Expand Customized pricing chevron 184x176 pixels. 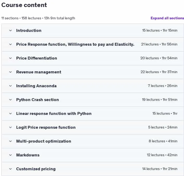(10, 169)
